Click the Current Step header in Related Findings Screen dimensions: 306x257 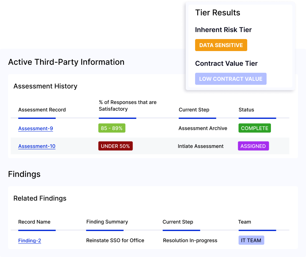point(178,222)
